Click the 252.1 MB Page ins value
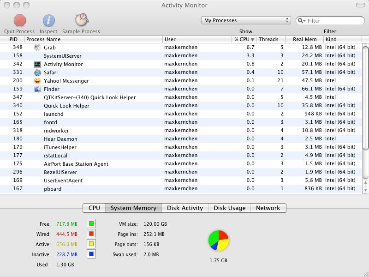This screenshot has width=369, height=277. point(154,234)
